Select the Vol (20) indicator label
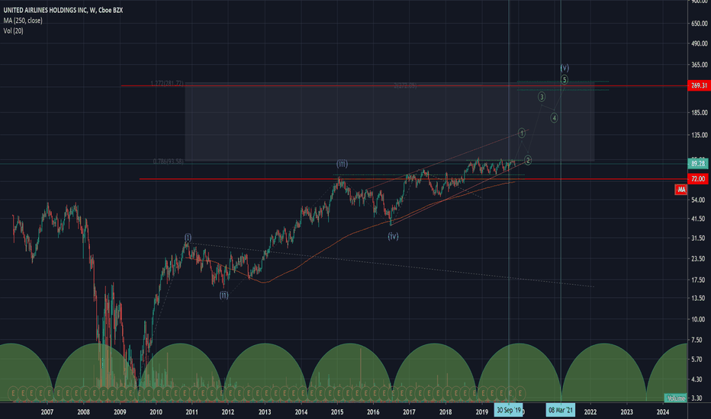This screenshot has width=711, height=419. [x=13, y=30]
